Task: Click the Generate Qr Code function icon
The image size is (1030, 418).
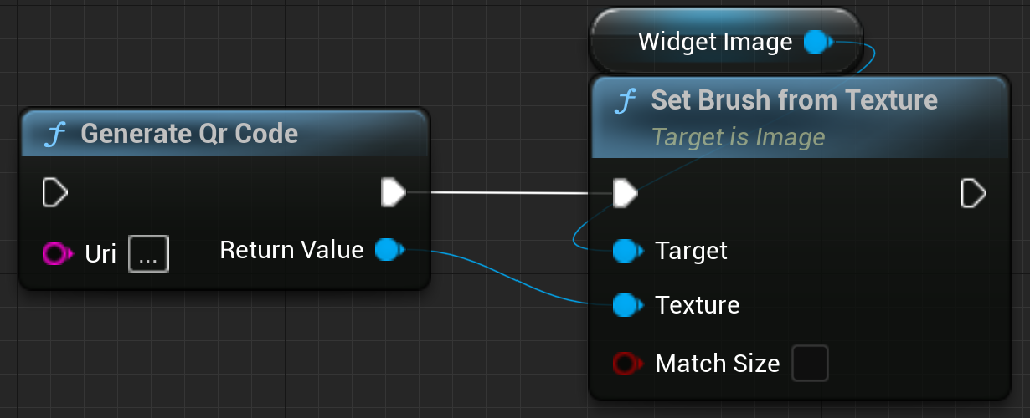Action: coord(55,134)
